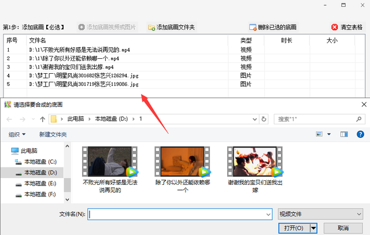Select video thumbnail 谢谢我的宝贝们送我出嫁
Image resolution: width=370 pixels, height=235 pixels.
coord(255,170)
